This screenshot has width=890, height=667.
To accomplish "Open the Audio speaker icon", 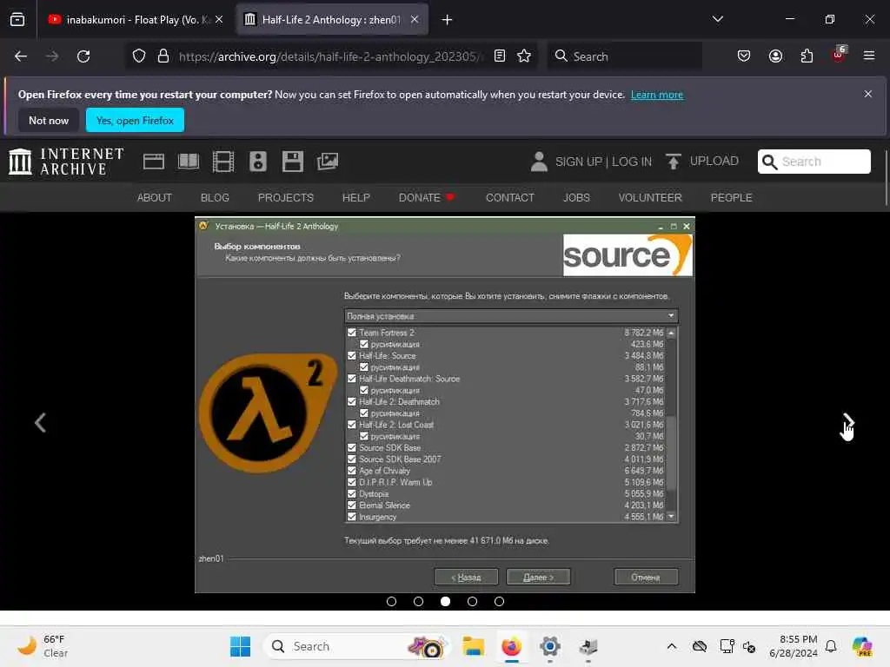I will coord(257,162).
